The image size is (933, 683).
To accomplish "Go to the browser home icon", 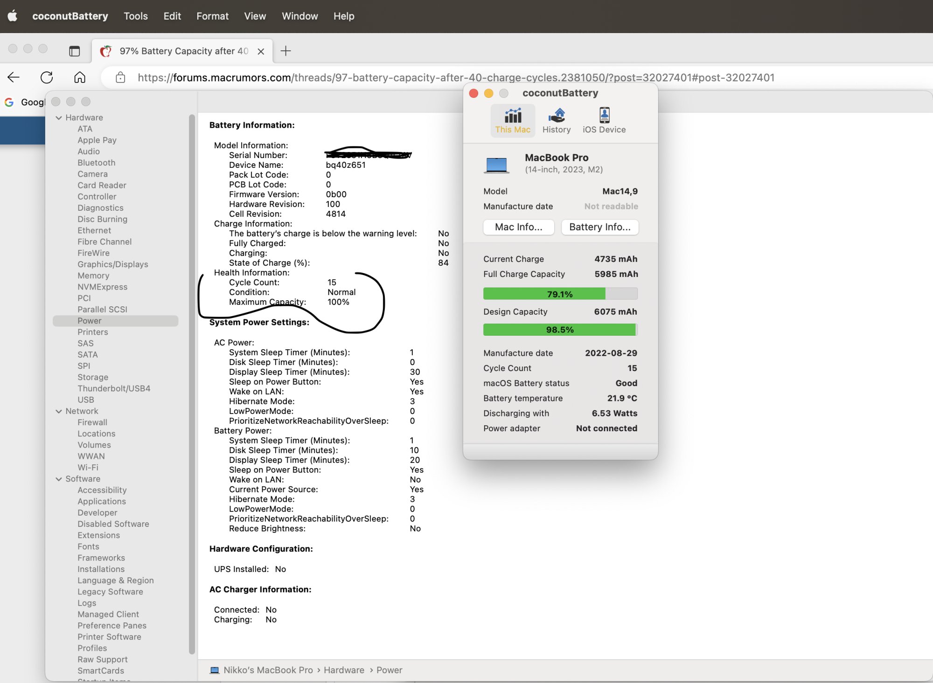I will pyautogui.click(x=80, y=77).
